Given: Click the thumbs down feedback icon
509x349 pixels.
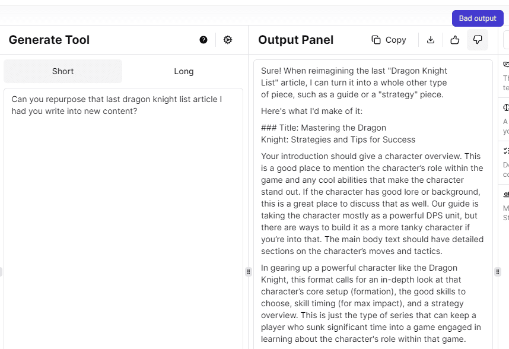Looking at the screenshot, I should click(477, 40).
